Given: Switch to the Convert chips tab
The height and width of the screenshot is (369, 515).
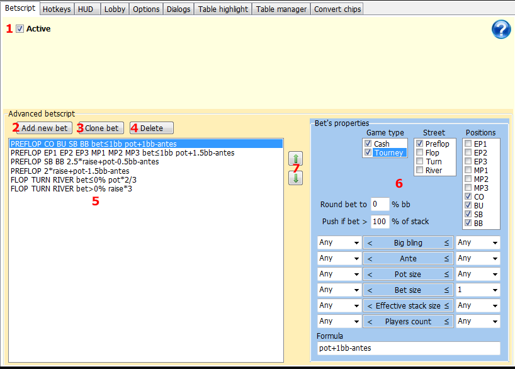Looking at the screenshot, I should pos(337,9).
